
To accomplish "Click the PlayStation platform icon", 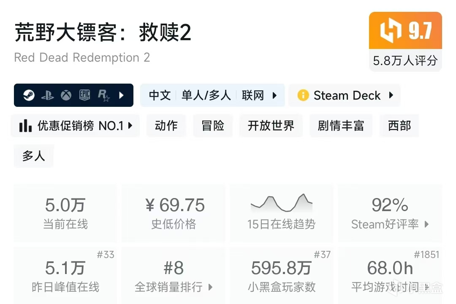I will click(x=47, y=95).
